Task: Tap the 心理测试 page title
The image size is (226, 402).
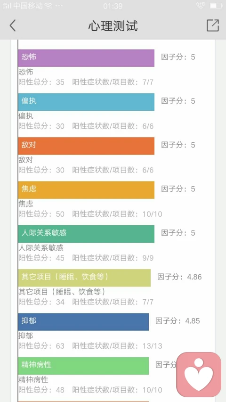Action: tap(113, 25)
